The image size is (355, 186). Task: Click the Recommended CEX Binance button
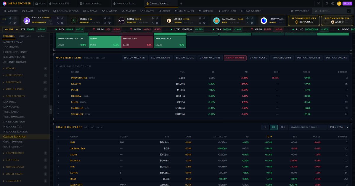(304, 20)
